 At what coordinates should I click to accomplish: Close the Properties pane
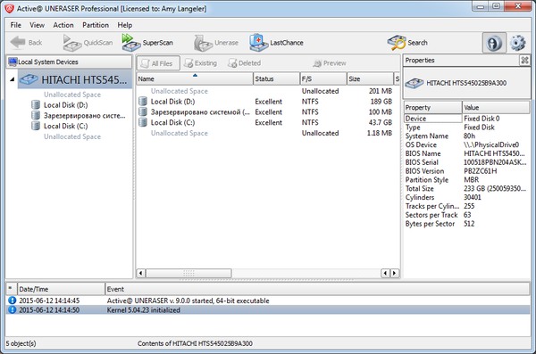click(x=524, y=61)
